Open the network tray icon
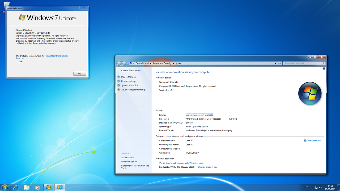This screenshot has height=191, width=340. 316,188
